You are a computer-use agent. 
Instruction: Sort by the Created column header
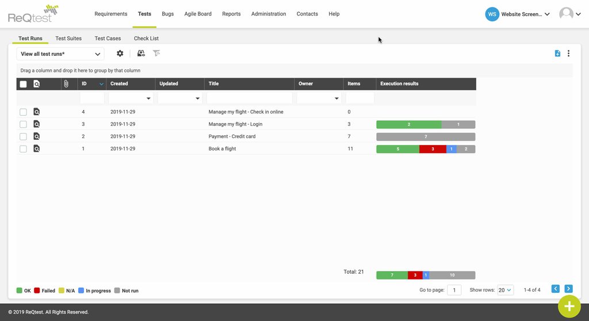[119, 84]
